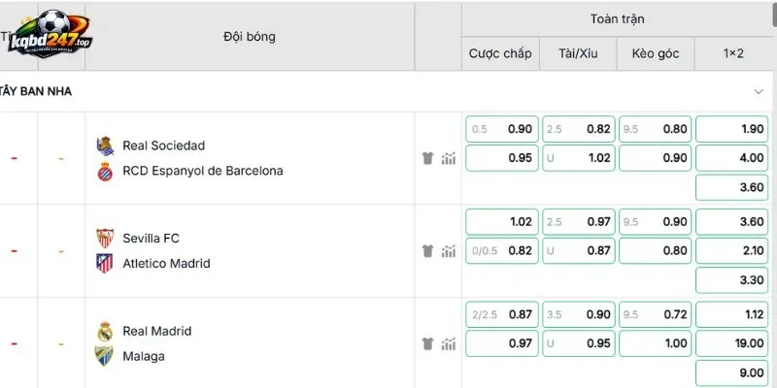Collapse the TÂY BAN NHA league section

point(759,91)
